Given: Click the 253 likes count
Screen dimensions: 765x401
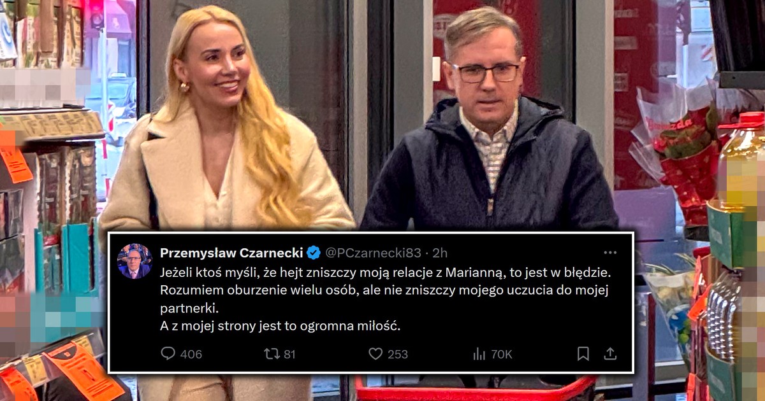Looking at the screenshot, I should click(398, 355).
